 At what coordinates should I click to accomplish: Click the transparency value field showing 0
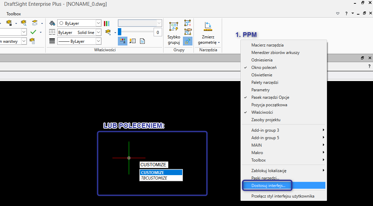[158, 32]
